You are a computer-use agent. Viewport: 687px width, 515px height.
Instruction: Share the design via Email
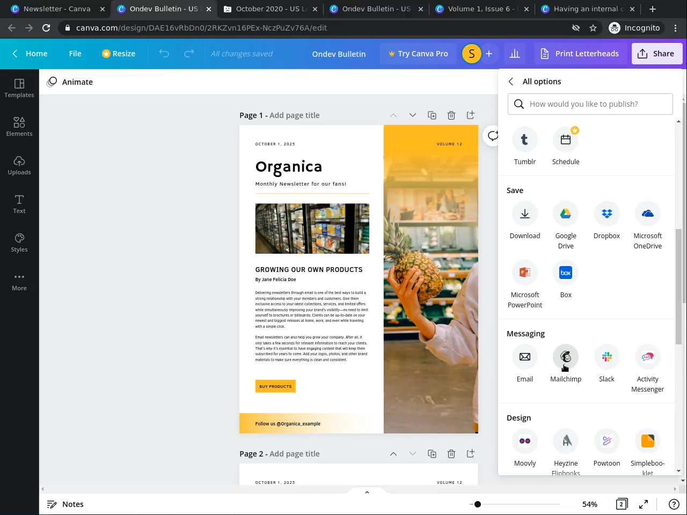coord(525,364)
